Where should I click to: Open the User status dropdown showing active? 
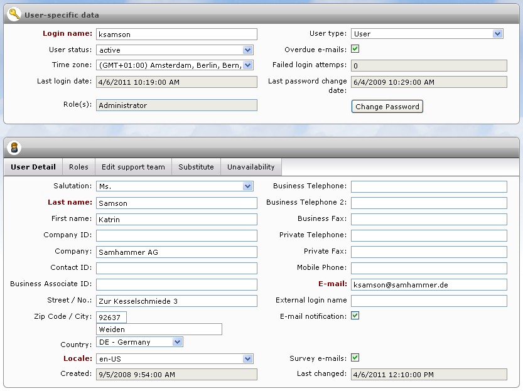pyautogui.click(x=176, y=50)
